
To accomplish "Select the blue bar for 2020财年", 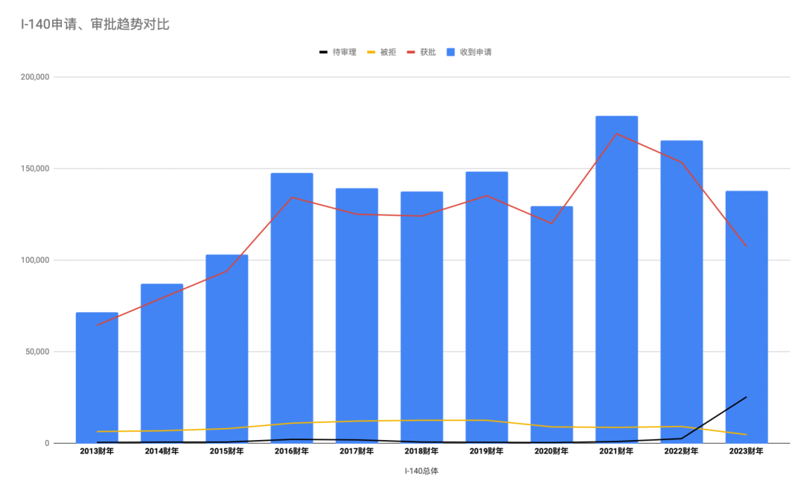I will [551, 325].
